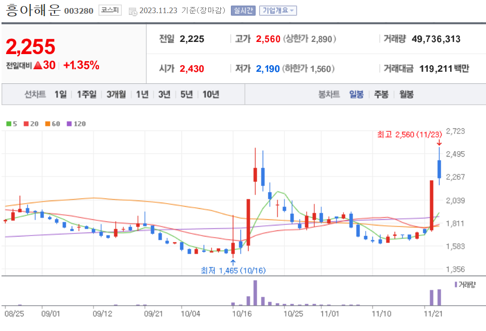The width and height of the screenshot is (486, 331).
Task: Click the current price 2,255
Action: click(x=30, y=47)
